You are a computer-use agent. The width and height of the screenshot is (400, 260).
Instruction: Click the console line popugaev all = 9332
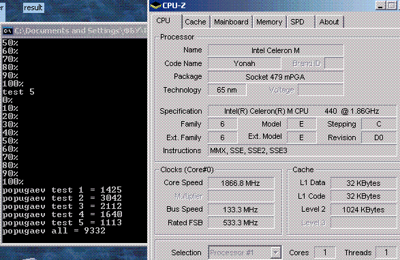click(54, 231)
